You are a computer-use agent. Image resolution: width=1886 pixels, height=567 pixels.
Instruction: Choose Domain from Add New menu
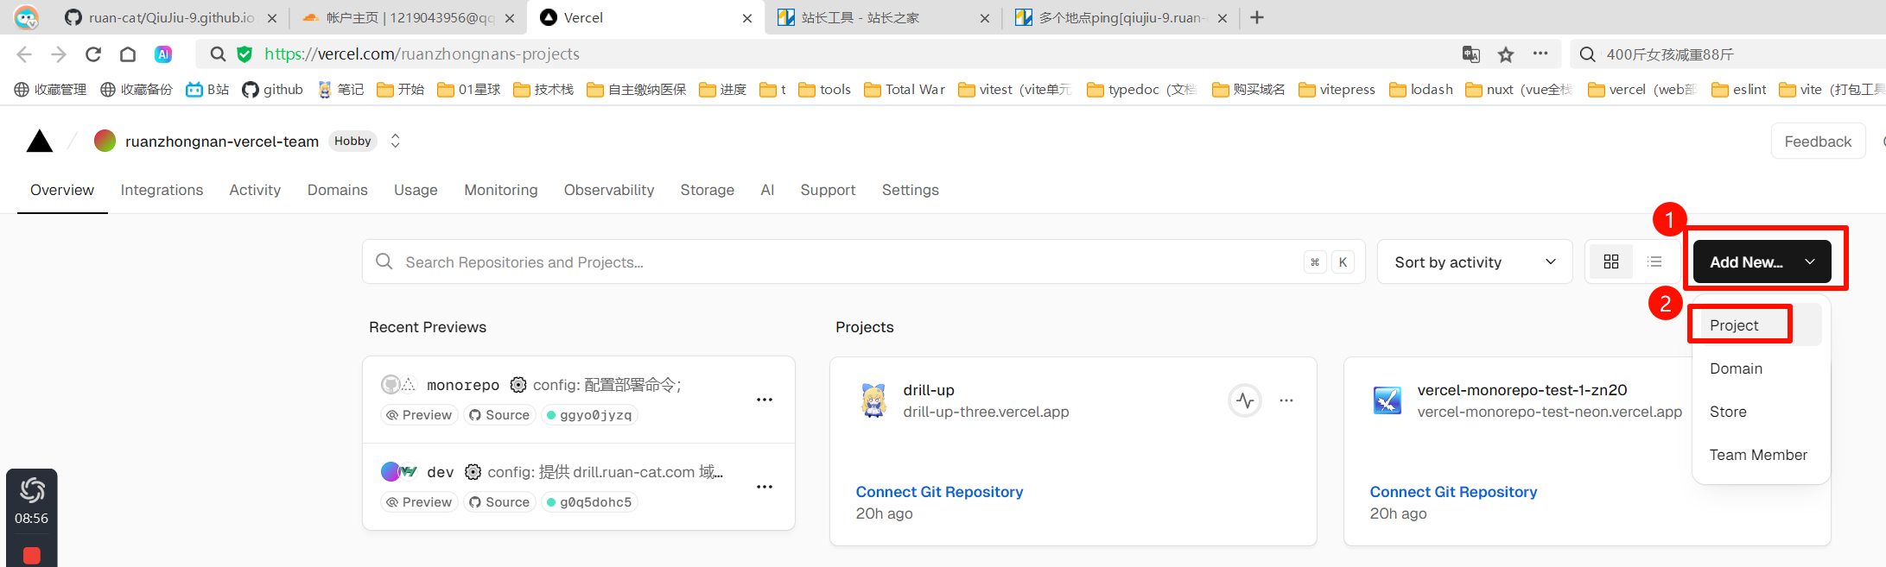tap(1757, 369)
